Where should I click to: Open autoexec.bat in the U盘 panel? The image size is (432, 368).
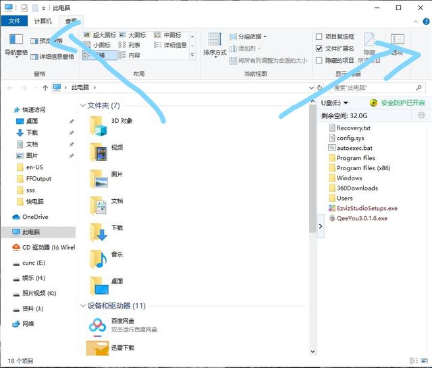350,148
